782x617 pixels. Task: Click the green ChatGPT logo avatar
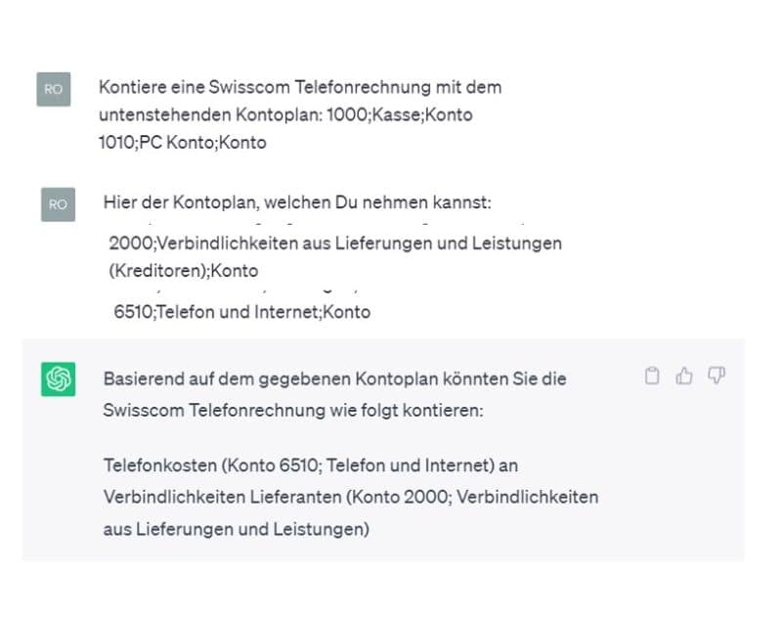coord(58,379)
